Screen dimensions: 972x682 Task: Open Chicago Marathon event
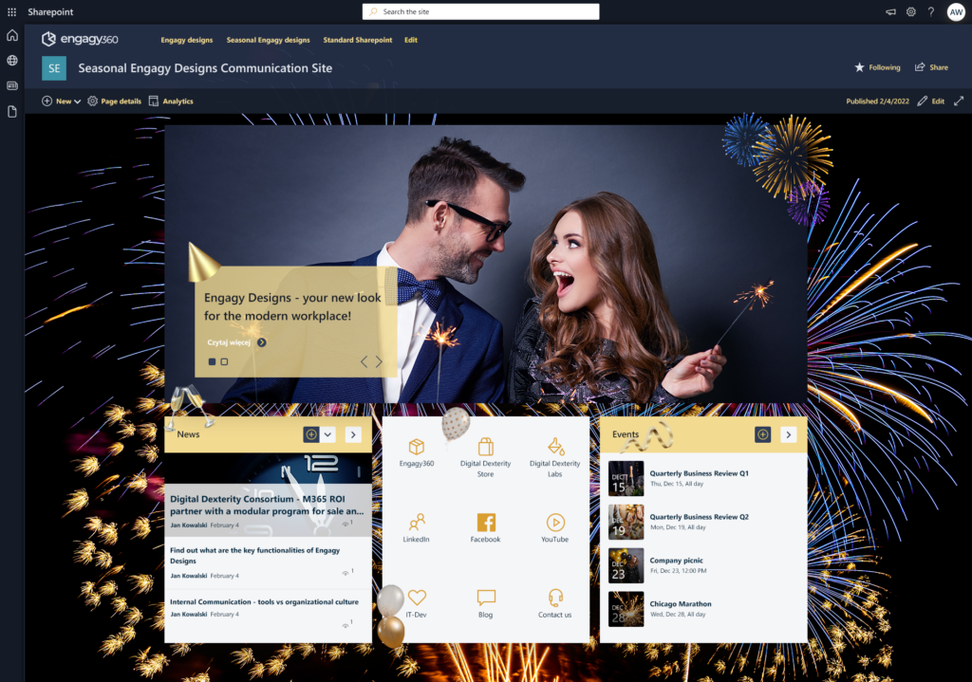point(681,603)
